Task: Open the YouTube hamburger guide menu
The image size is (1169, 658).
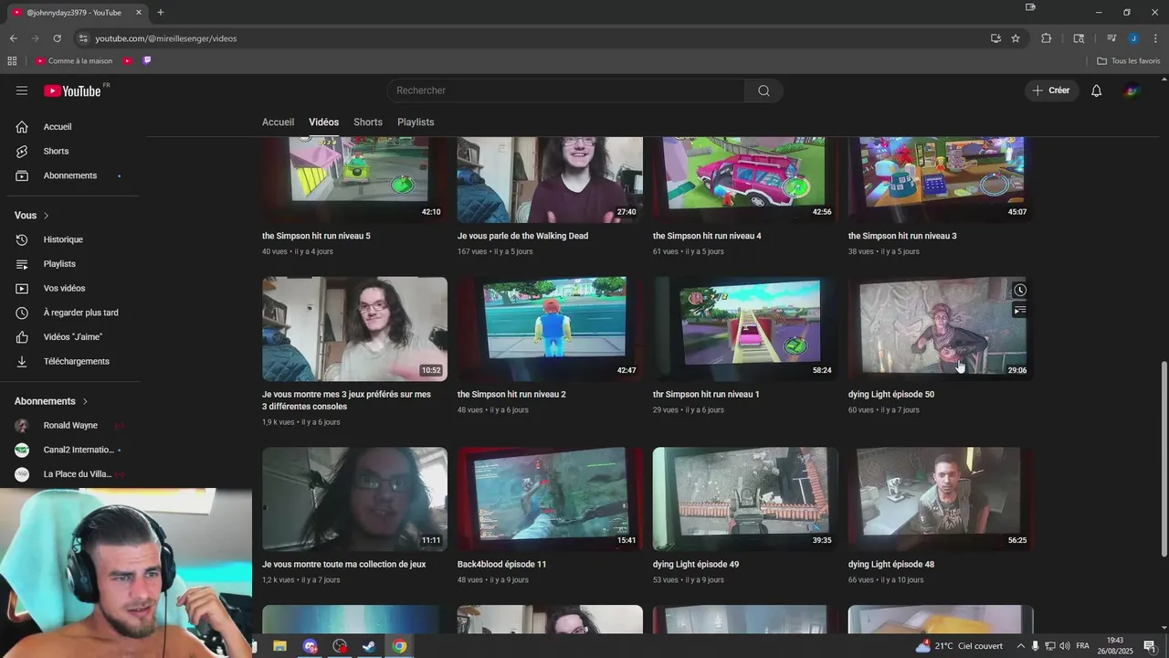Action: click(x=22, y=90)
